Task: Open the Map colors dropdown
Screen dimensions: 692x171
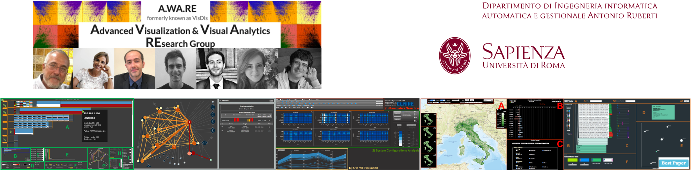Action: (436, 102)
